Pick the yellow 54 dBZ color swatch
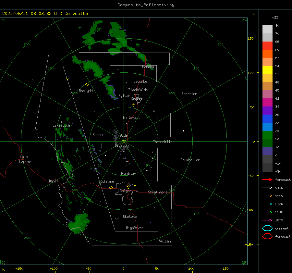 (x=267, y=70)
